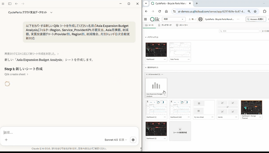
Task: Open Data Trends sheet options menu
Action: (189, 59)
